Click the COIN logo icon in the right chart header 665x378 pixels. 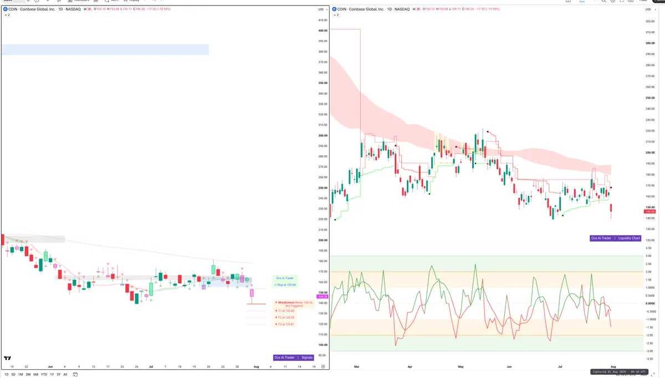click(334, 9)
